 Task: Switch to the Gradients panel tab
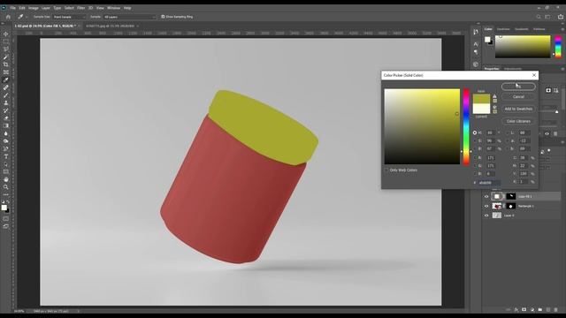click(521, 29)
